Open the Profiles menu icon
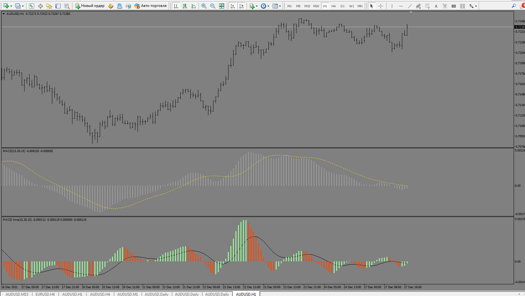The image size is (525, 296). click(18, 6)
